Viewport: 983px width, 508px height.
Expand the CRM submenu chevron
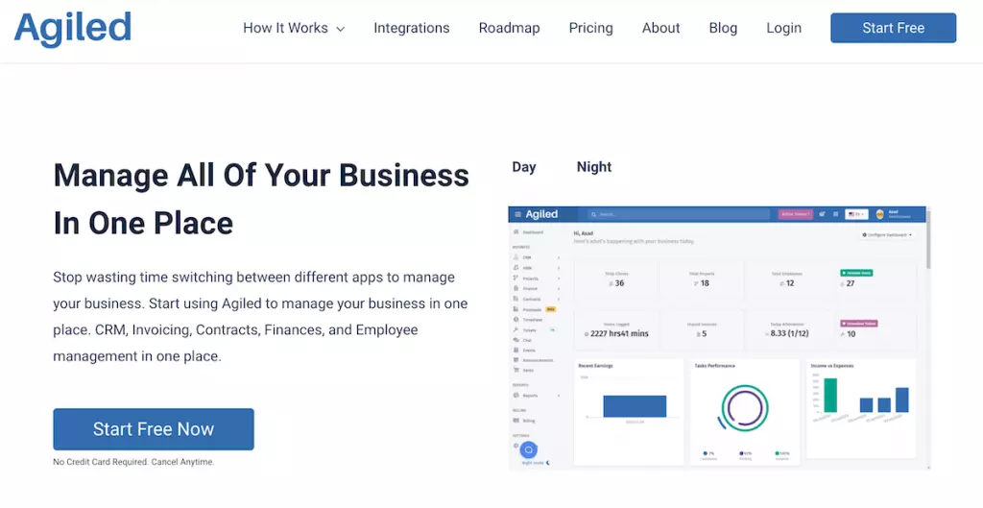[559, 257]
